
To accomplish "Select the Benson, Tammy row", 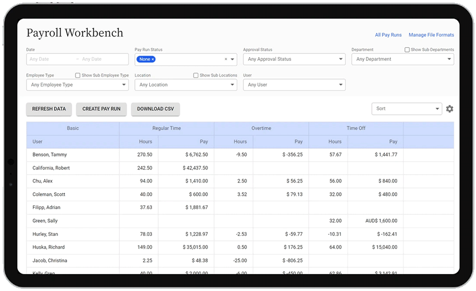I will pos(240,154).
